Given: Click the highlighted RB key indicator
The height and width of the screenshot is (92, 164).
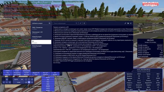Looking at the screenshot, I should click(29, 82).
